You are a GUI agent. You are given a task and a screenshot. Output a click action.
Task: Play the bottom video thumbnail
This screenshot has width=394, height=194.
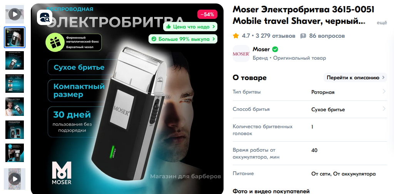15,179
